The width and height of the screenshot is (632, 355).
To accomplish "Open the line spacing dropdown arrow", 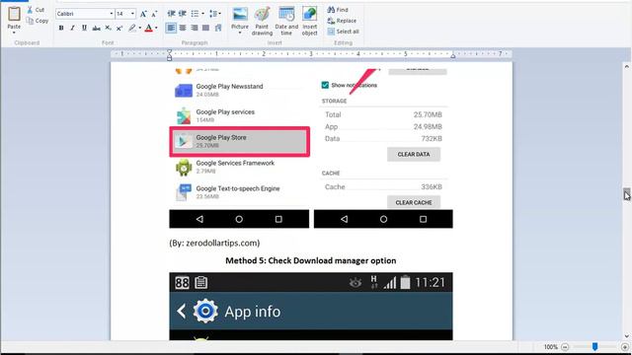I will tap(219, 14).
